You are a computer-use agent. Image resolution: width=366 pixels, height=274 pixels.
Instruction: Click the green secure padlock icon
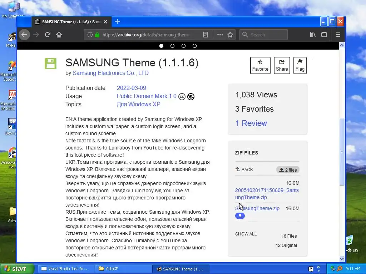(x=97, y=35)
